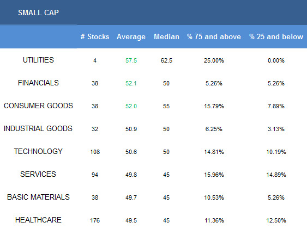Viewport: 307px width, 241px height.
Task: Click the Median column header
Action: pos(166,36)
